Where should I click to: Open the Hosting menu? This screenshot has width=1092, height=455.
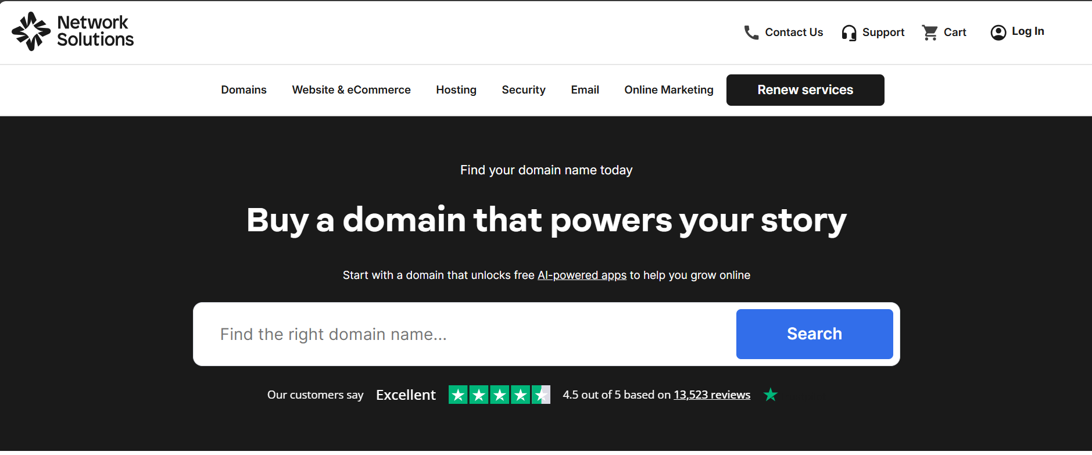click(x=456, y=90)
